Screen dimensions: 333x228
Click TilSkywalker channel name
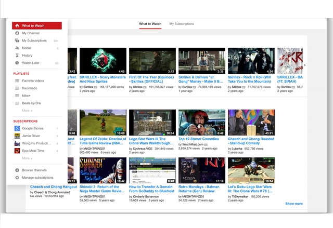pyautogui.click(x=240, y=196)
